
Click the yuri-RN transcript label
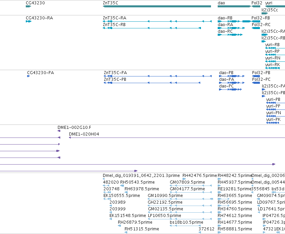273,58
